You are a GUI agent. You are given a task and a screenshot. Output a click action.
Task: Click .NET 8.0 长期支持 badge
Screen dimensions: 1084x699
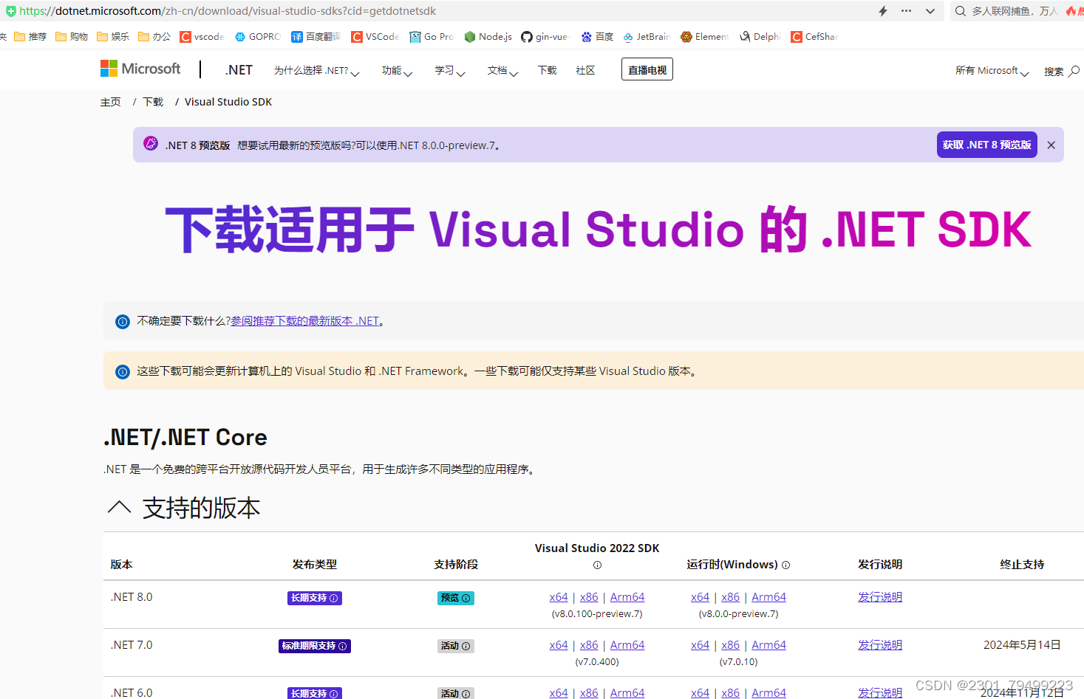coord(315,598)
